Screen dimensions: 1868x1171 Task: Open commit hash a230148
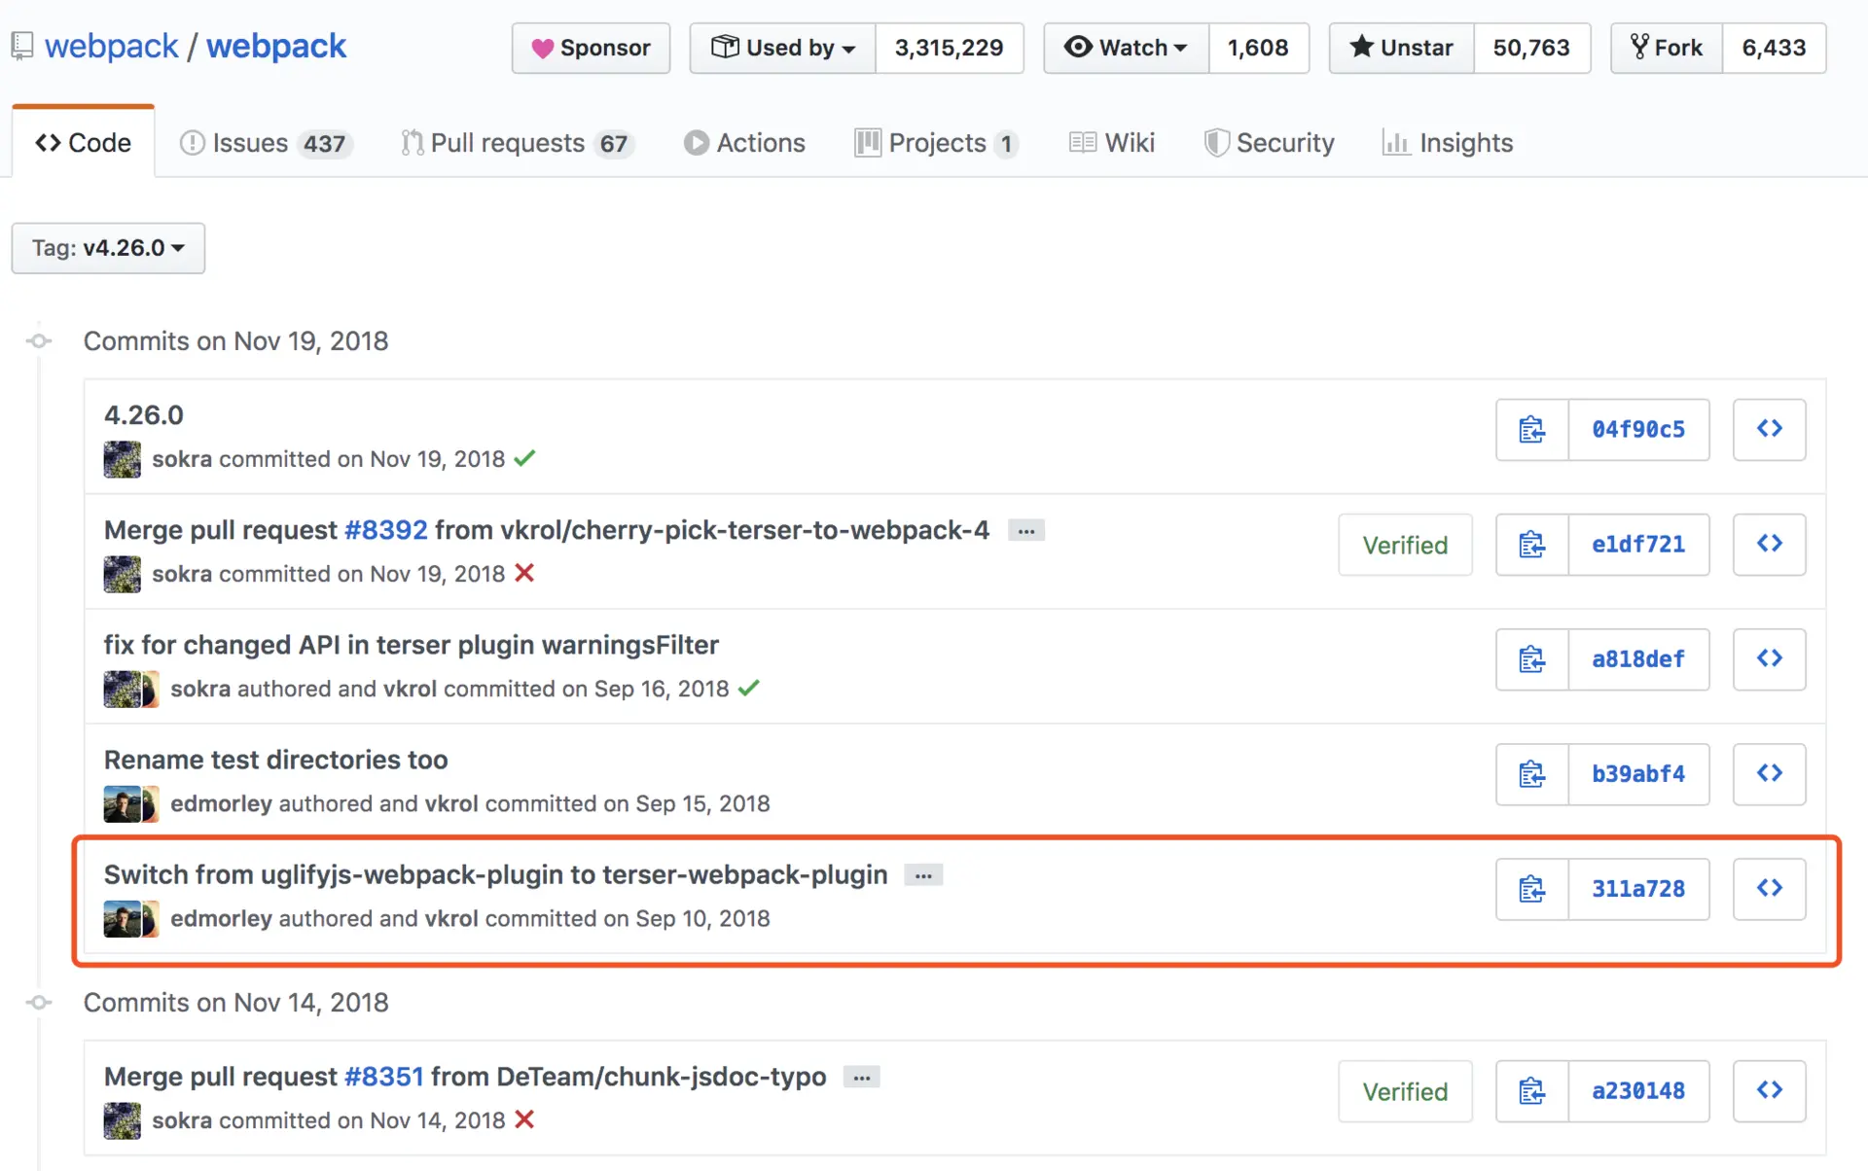(x=1638, y=1090)
